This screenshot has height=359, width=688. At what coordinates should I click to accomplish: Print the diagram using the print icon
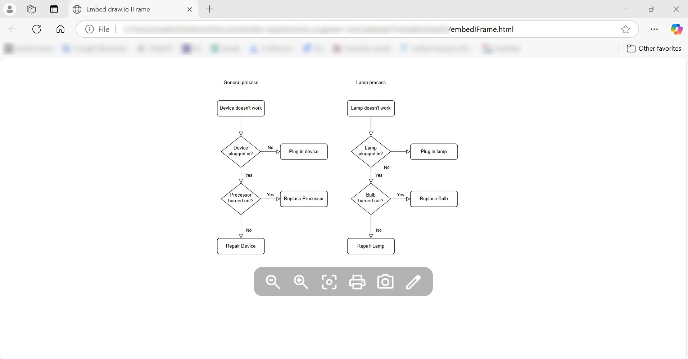[357, 282]
